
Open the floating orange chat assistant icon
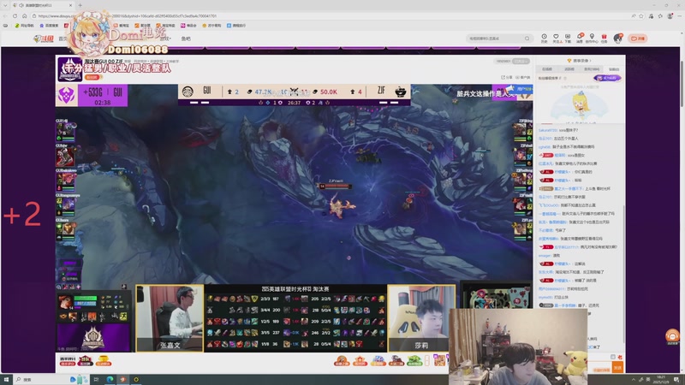pos(672,336)
